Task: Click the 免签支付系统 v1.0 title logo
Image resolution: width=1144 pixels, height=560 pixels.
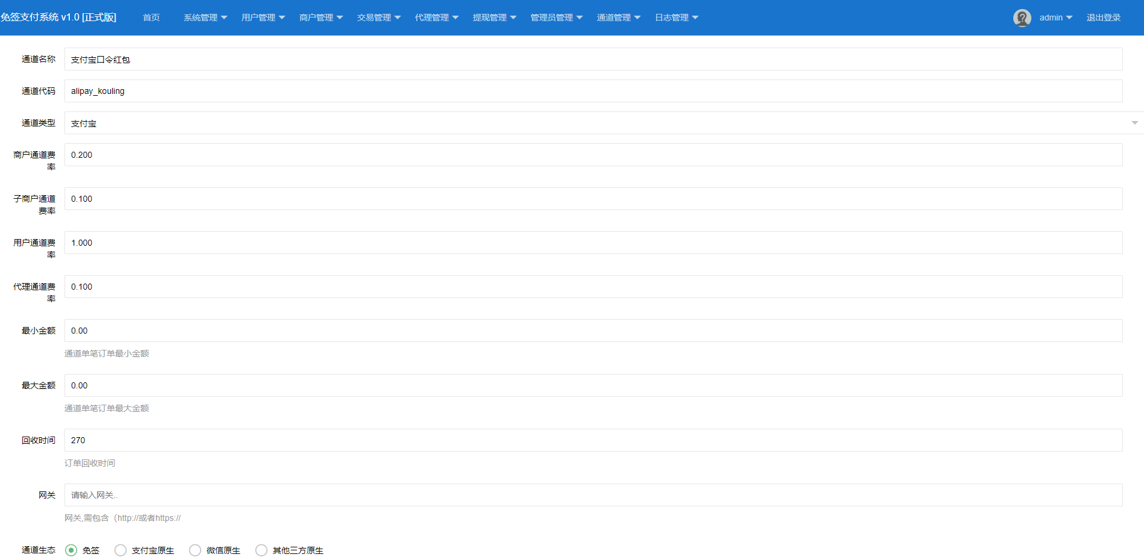Action: coord(58,17)
